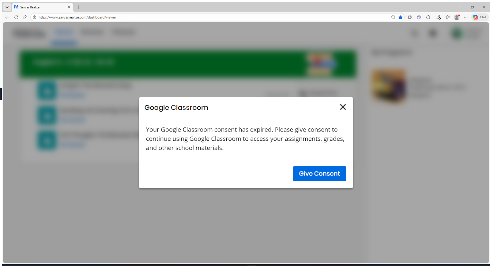This screenshot has width=490, height=266.
Task: Click the "Google Classroom" dialog title
Action: (x=176, y=108)
